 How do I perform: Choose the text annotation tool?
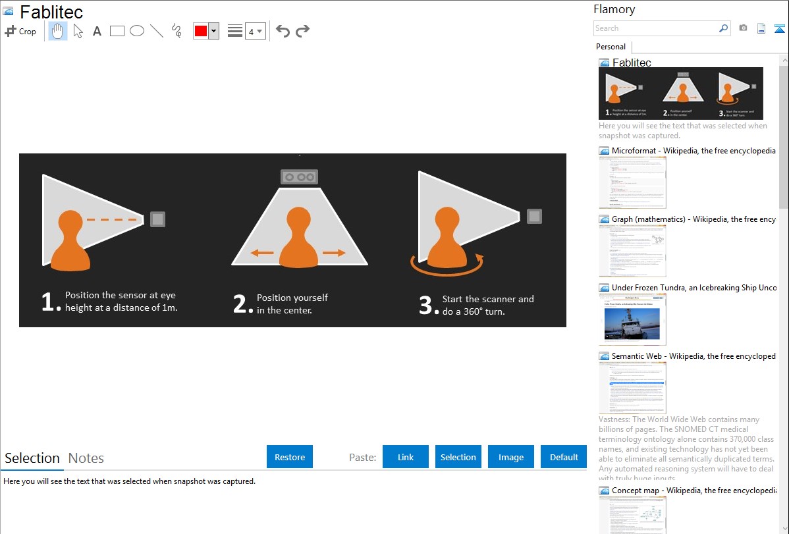point(97,31)
